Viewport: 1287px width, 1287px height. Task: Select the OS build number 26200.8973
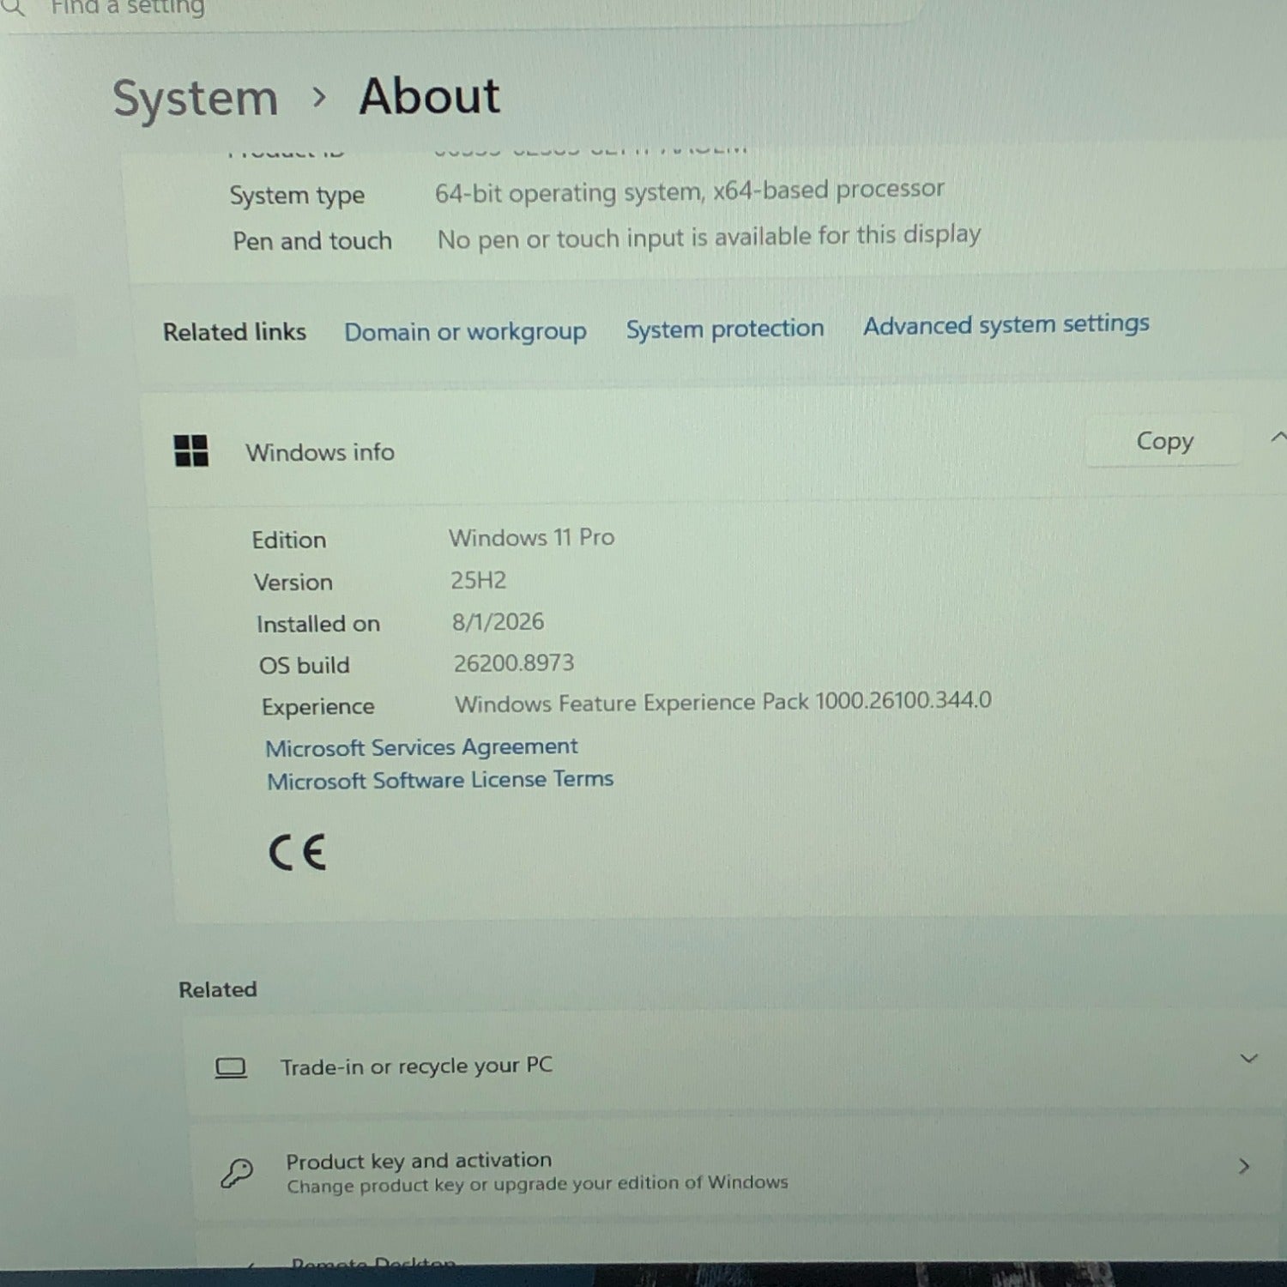click(514, 662)
